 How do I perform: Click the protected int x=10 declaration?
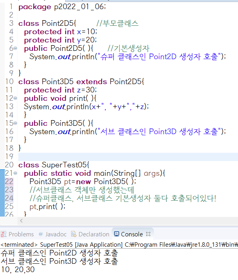pyautogui.click(x=61, y=32)
